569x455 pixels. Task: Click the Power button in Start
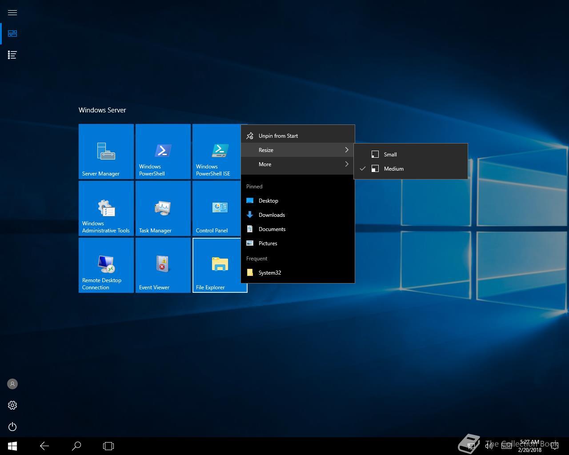pyautogui.click(x=12, y=427)
